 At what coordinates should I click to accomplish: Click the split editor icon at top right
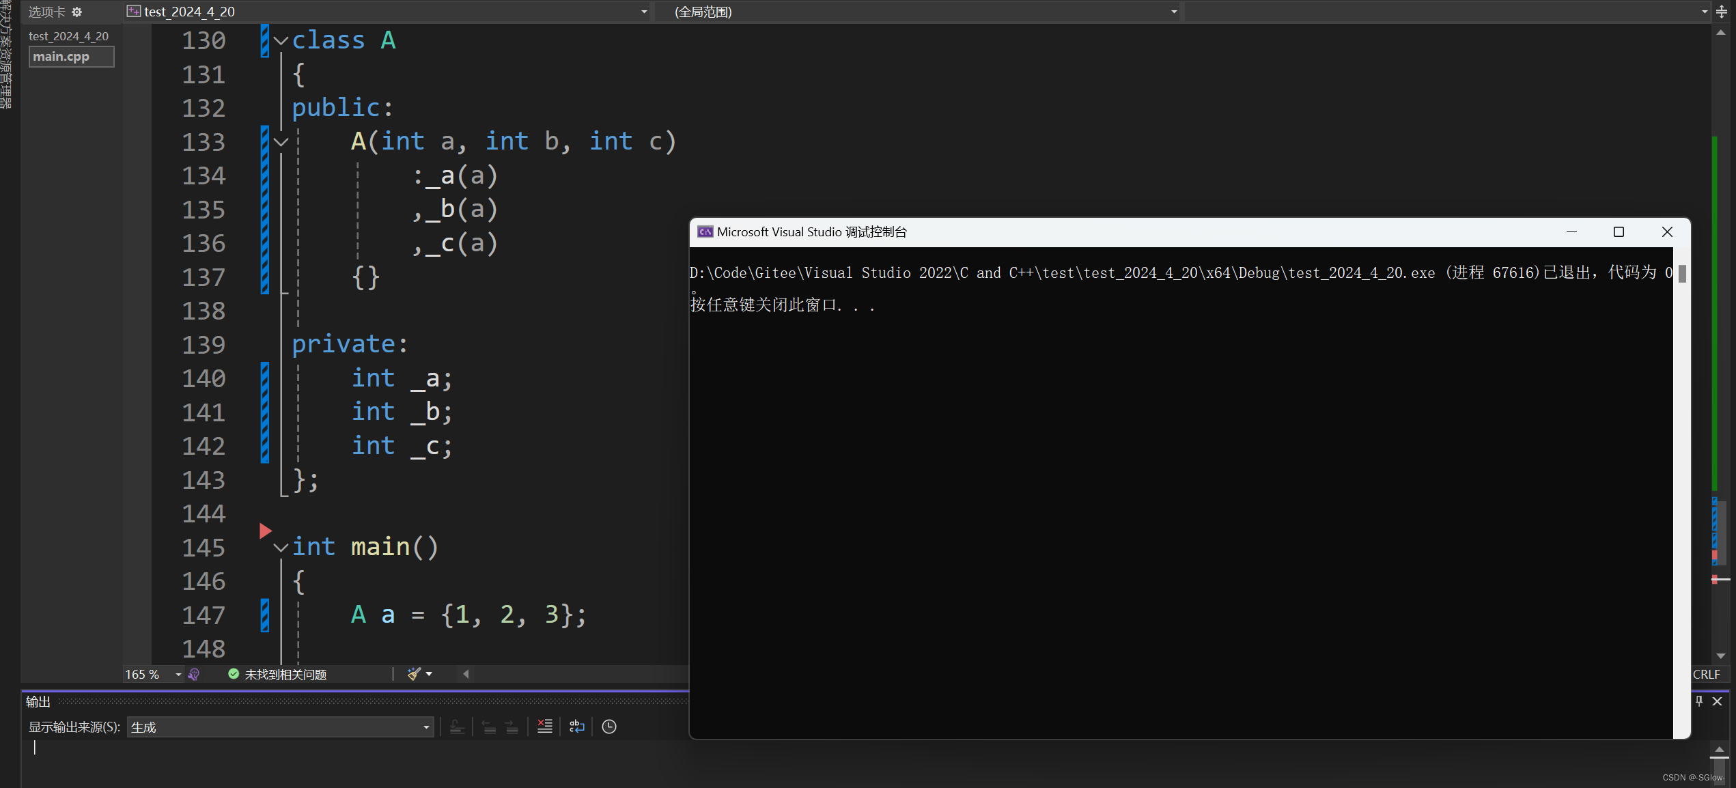coord(1722,12)
